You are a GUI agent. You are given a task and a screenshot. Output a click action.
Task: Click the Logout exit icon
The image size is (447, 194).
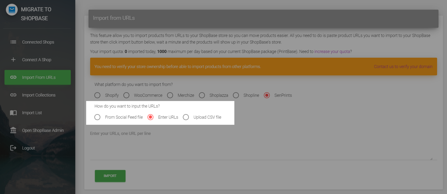13,148
